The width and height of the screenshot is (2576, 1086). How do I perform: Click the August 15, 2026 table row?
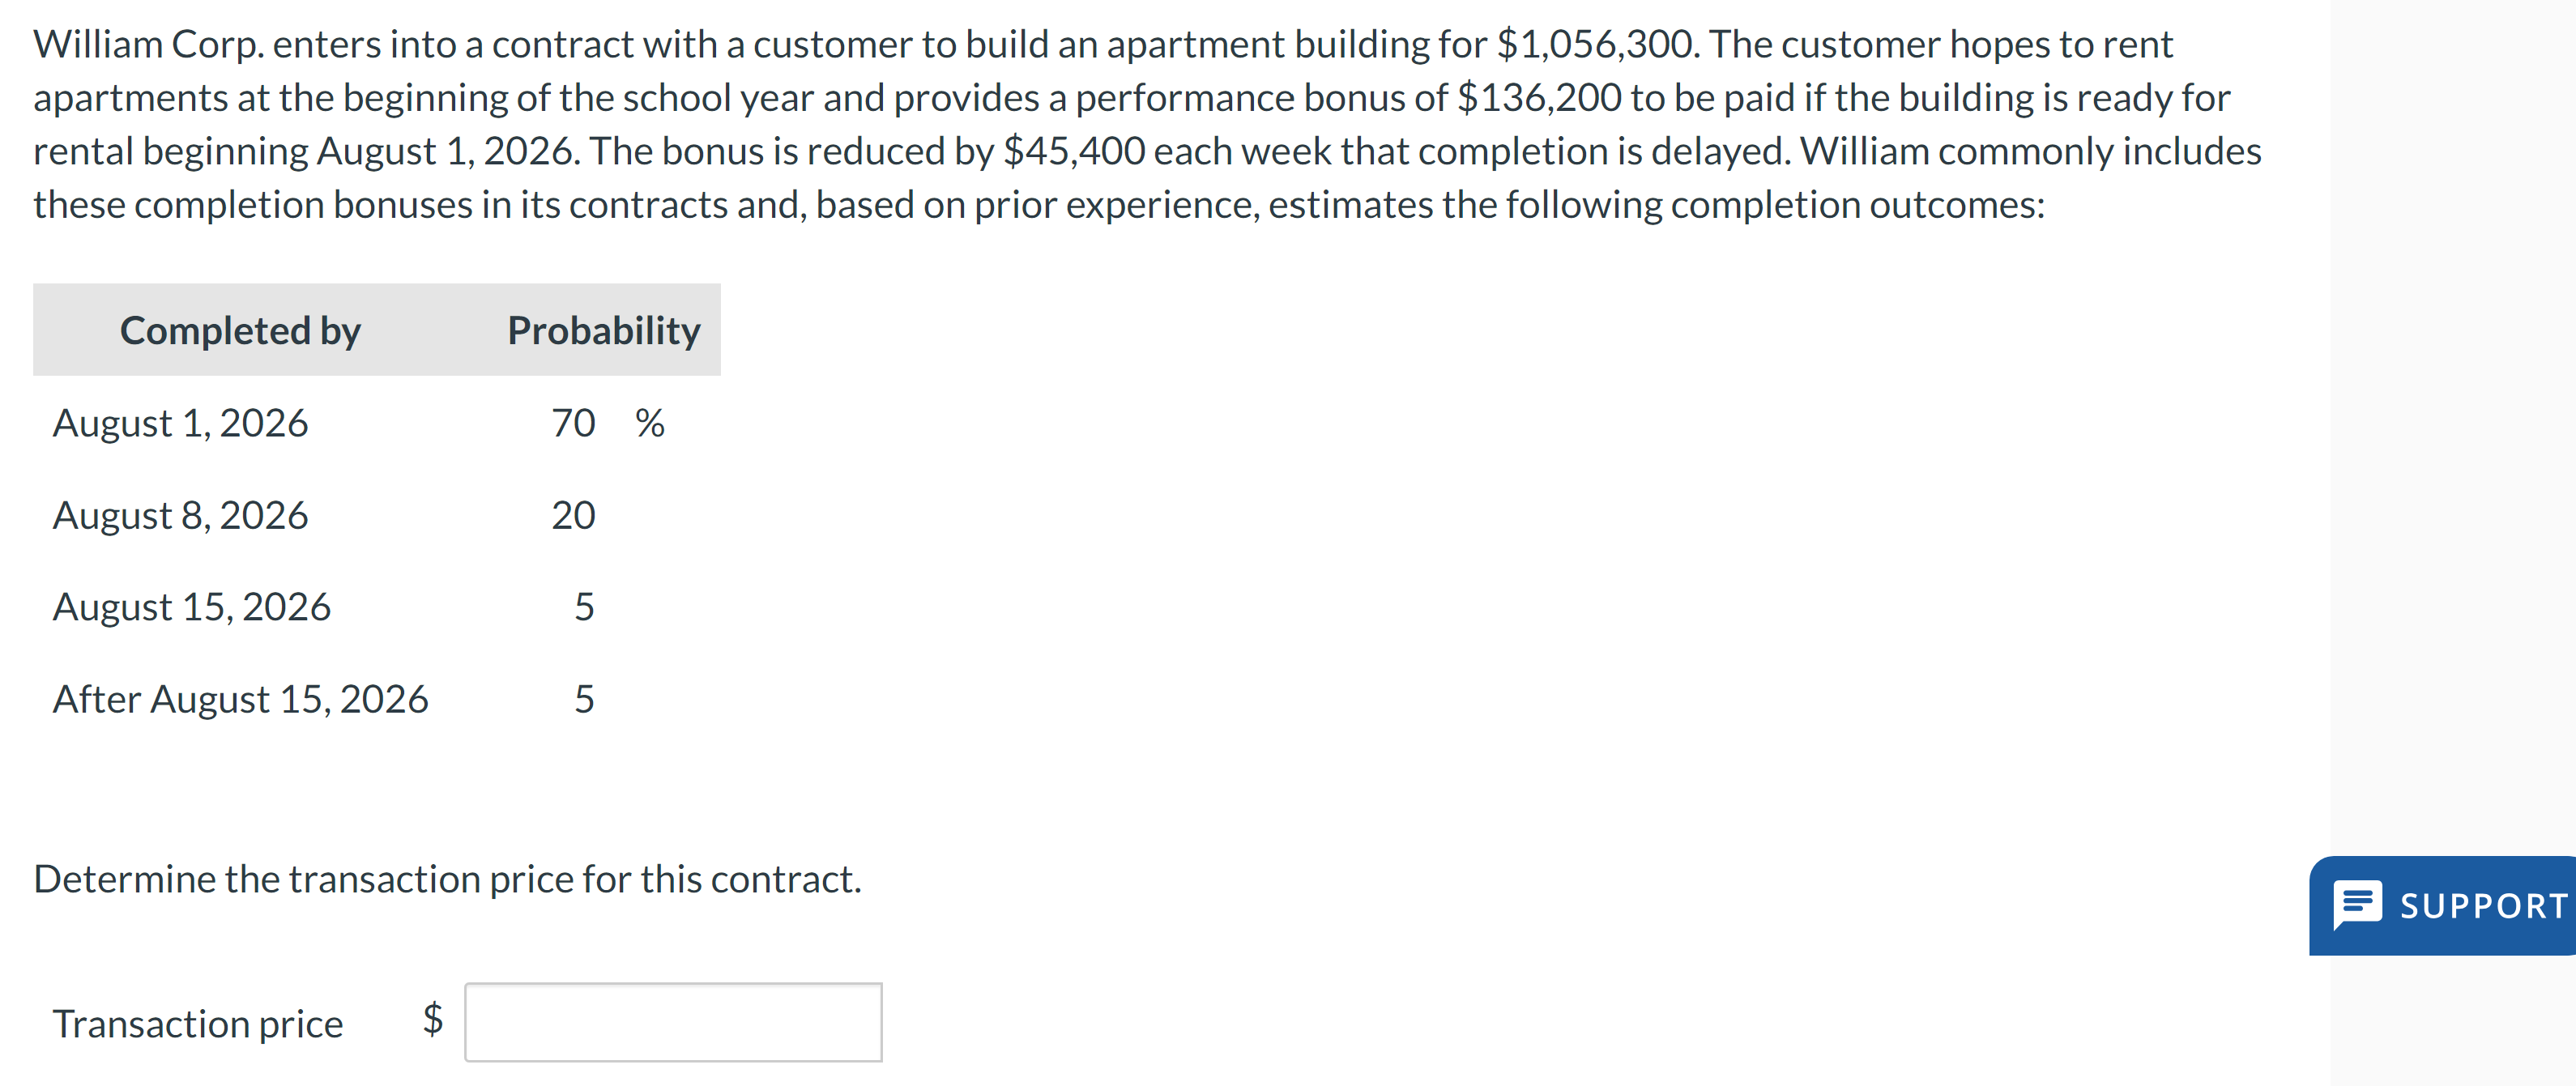pos(191,606)
